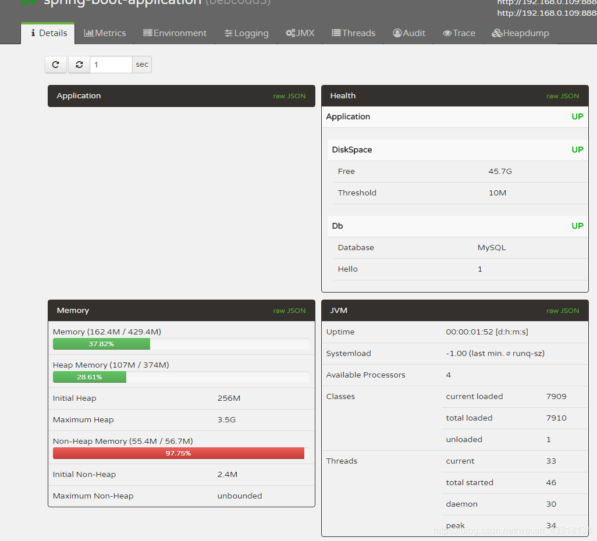Open raw JSON for JVM panel
Screen dimensions: 597x541
(563, 311)
